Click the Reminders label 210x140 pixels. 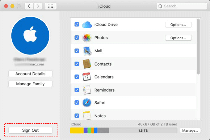click(x=104, y=90)
